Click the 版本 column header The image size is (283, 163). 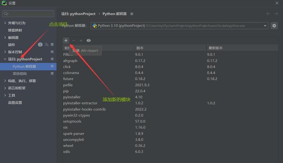pyautogui.click(x=140, y=48)
